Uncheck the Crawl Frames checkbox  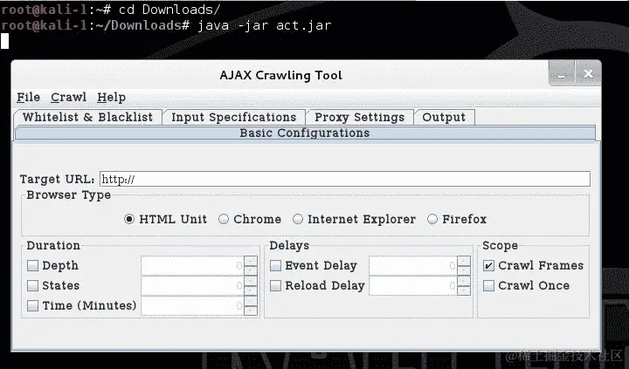pyautogui.click(x=488, y=265)
